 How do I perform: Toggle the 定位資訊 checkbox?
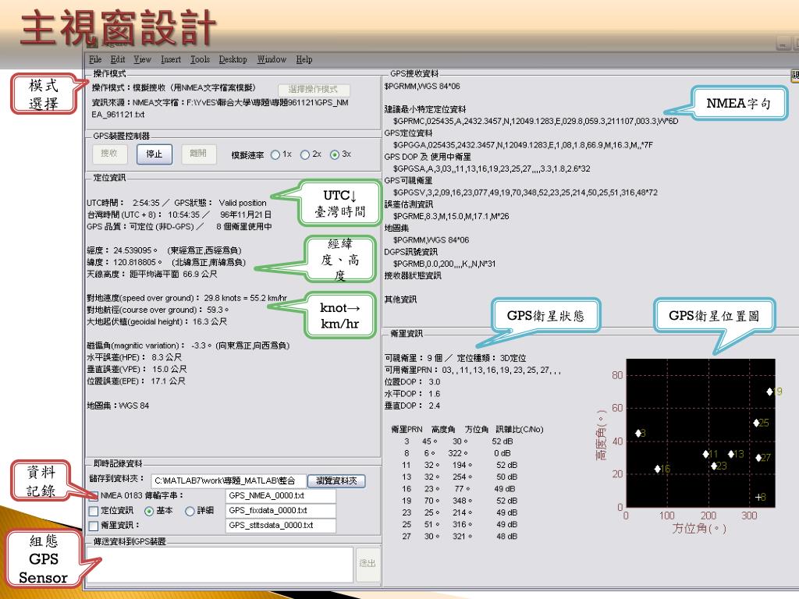(x=94, y=510)
